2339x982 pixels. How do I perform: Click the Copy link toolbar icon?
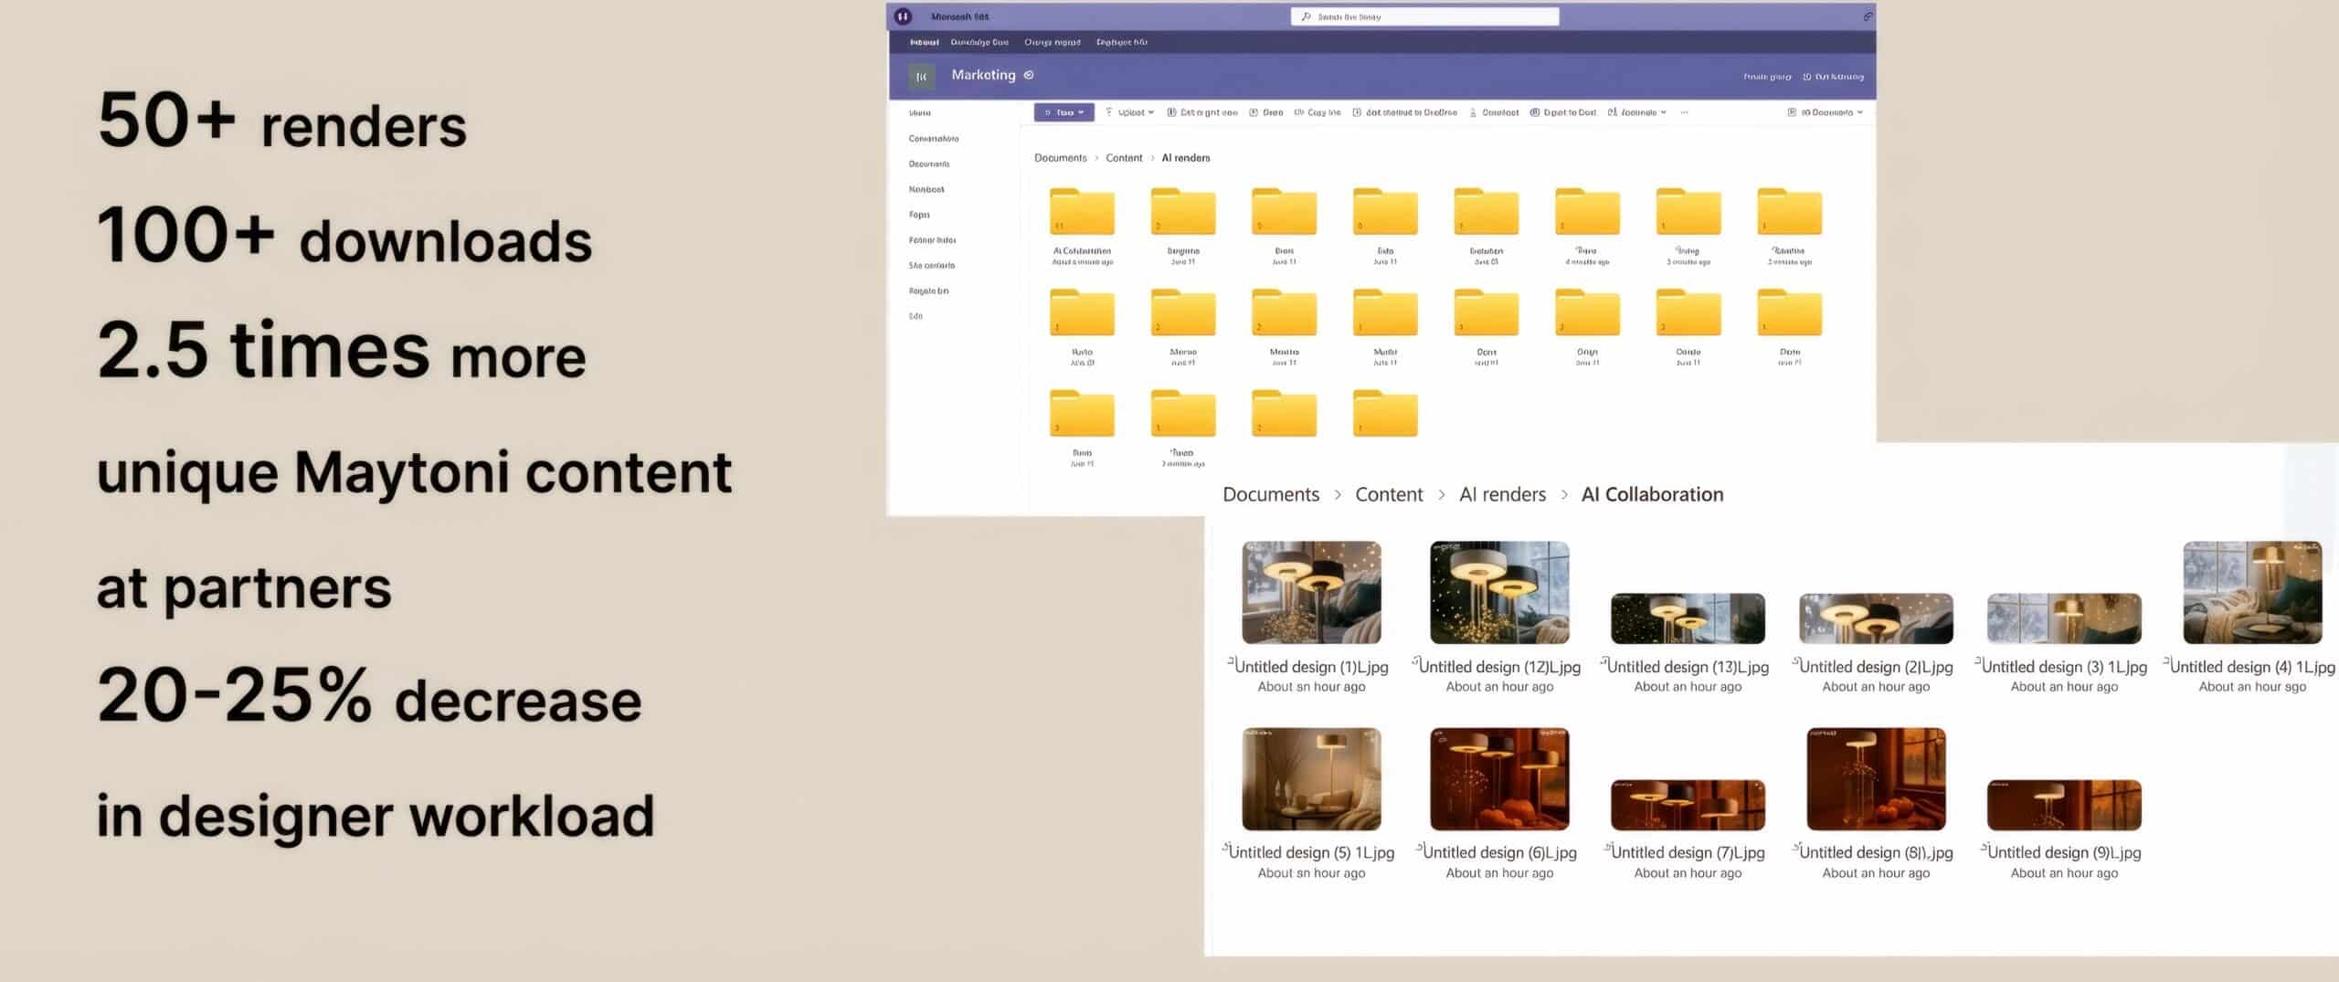point(1299,112)
